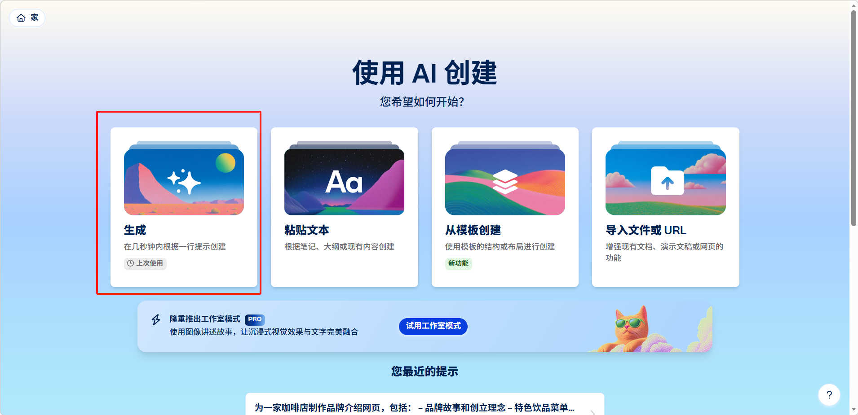858x415 pixels.
Task: Select the 粘贴文本 option
Action: (345, 207)
